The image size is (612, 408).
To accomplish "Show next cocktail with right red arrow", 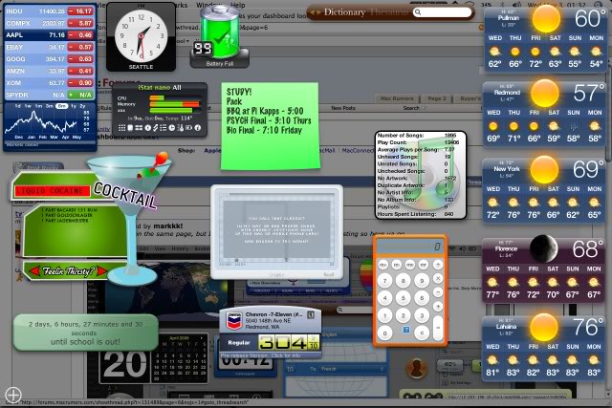I will pos(102,270).
